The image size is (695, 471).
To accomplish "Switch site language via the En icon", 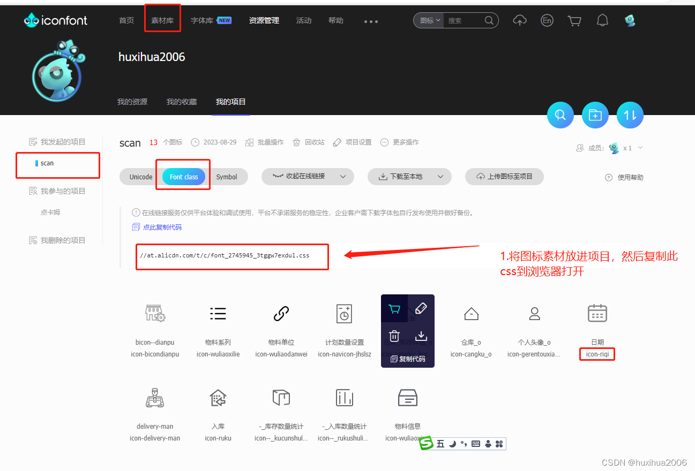I will [x=547, y=20].
